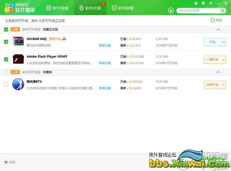Focus the 360安全浏览器 search field

coord(199,10)
